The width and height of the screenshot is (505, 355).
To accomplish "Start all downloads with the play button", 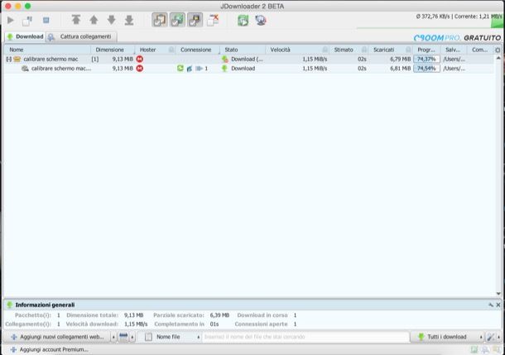I will 10,21.
